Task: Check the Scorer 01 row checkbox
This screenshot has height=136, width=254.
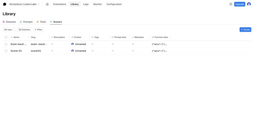Action: coord(6,51)
